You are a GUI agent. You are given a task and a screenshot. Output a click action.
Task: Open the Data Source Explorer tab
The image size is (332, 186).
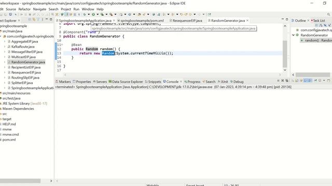(126, 82)
